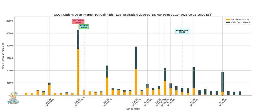Click the stacked bar at strike 725

tap(223, 83)
